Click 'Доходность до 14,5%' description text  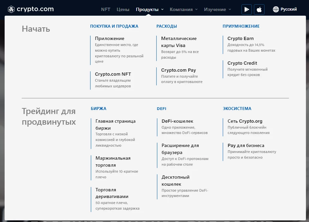pos(246,45)
